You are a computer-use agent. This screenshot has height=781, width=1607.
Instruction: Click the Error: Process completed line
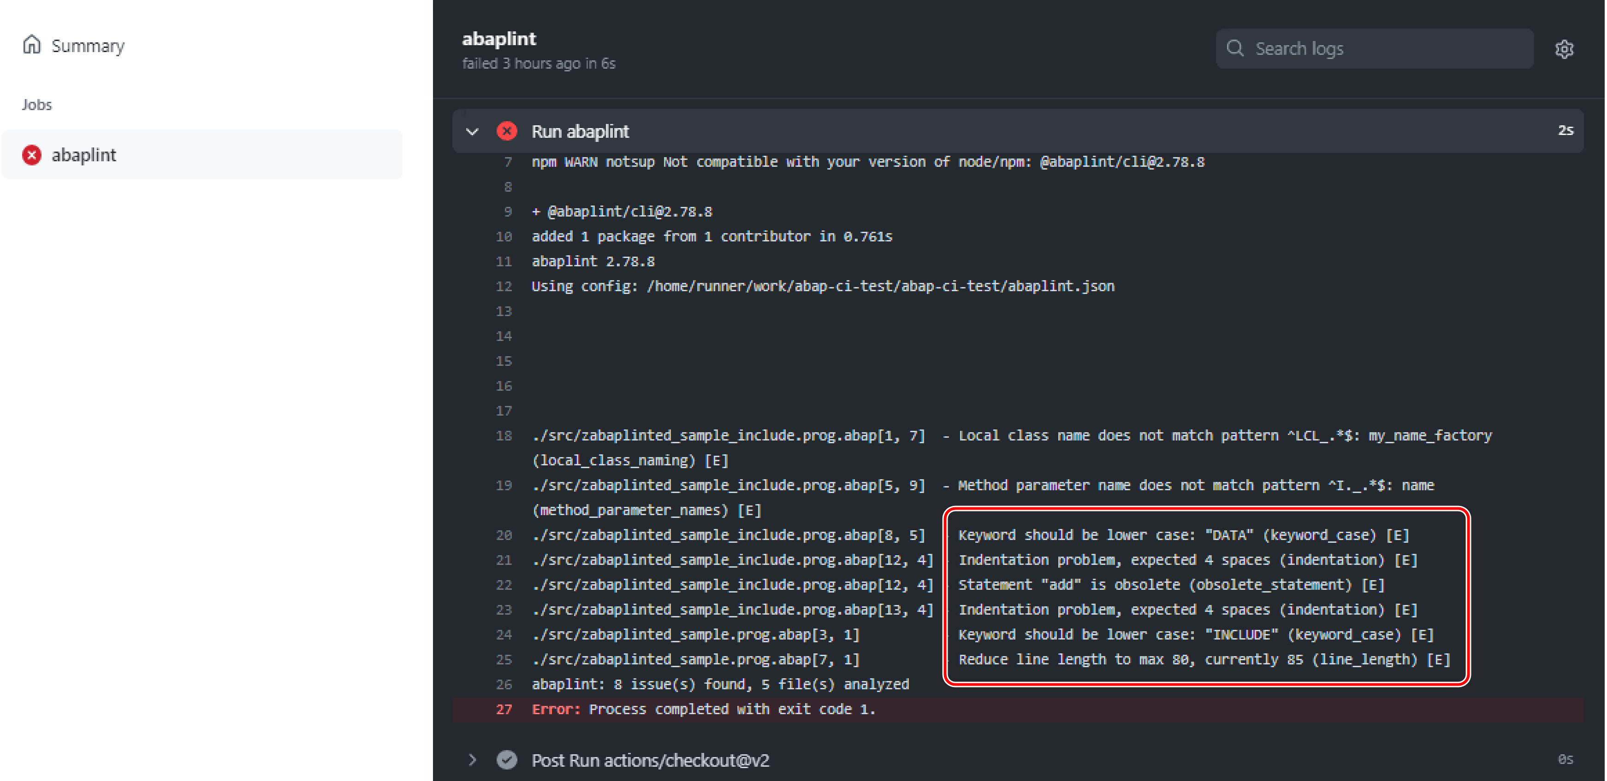(x=703, y=709)
